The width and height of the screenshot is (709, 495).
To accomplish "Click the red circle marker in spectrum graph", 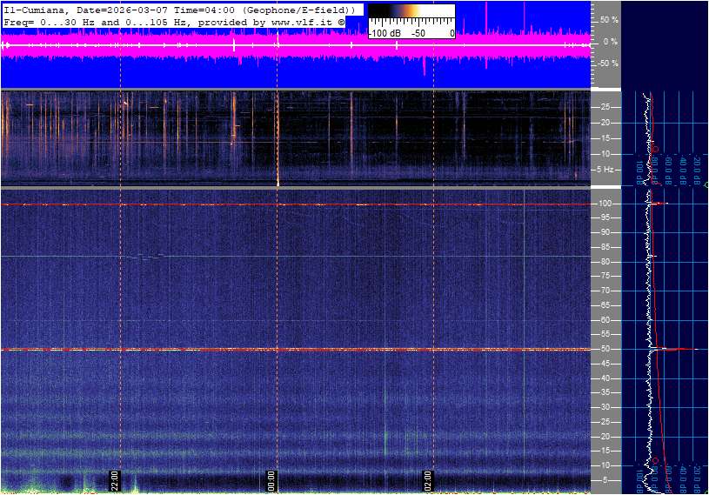I will (653, 150).
